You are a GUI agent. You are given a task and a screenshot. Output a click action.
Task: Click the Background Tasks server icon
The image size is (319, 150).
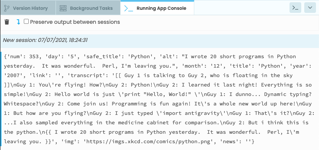click(63, 8)
